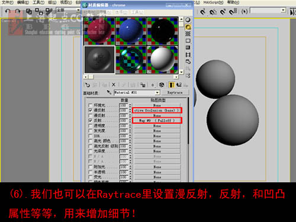The width and height of the screenshot is (296, 222).
Task: Click the named selection sets icon
Action: pyautogui.click(x=244, y=12)
